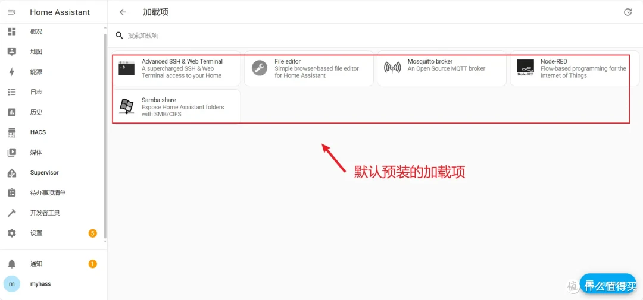Focus the 搜索加载项 search field
Viewport: 643px width, 300px height.
click(375, 36)
